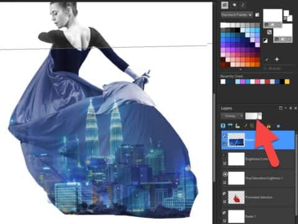
Task: Swap the foreground and background materials
Action: click(x=269, y=32)
